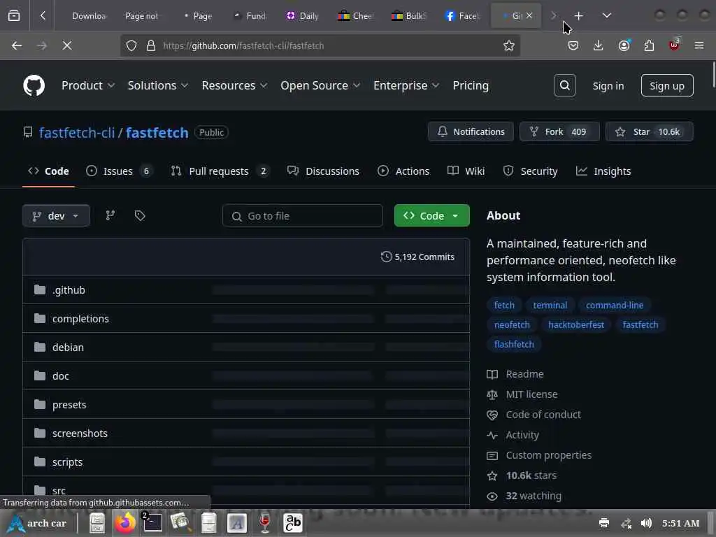Image resolution: width=716 pixels, height=537 pixels.
Task: Click the printer icon in system tray
Action: coord(603,523)
